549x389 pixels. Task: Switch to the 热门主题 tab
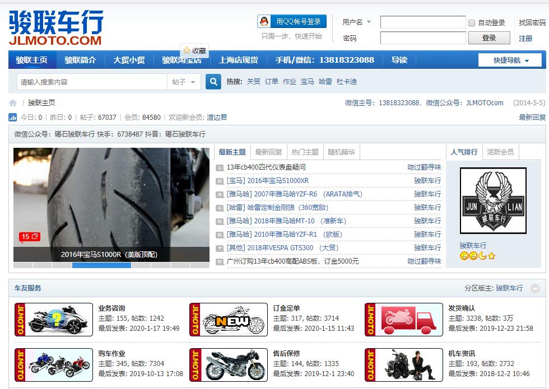pos(305,152)
